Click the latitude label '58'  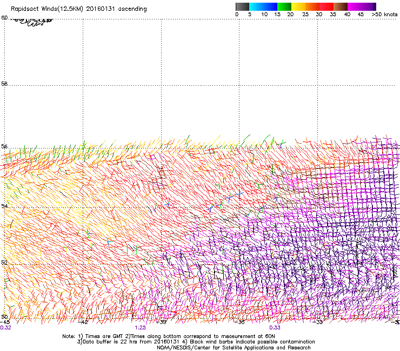tap(4, 84)
